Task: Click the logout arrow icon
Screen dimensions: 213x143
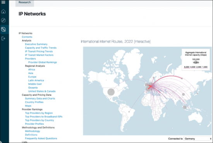Action: [3, 38]
